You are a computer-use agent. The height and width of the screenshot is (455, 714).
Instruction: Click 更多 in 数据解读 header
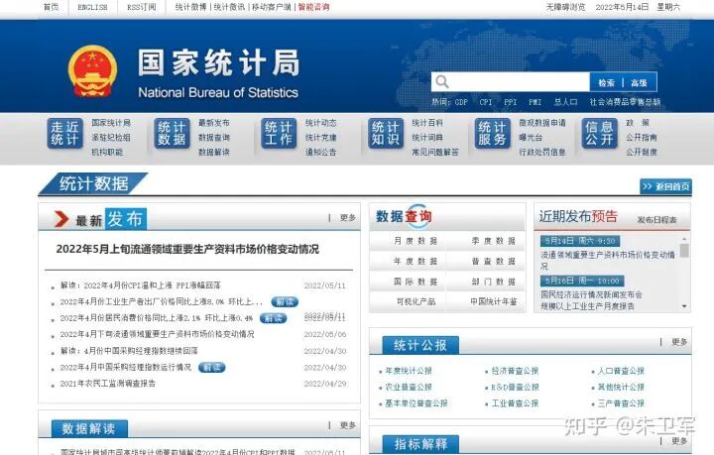pyautogui.click(x=348, y=425)
